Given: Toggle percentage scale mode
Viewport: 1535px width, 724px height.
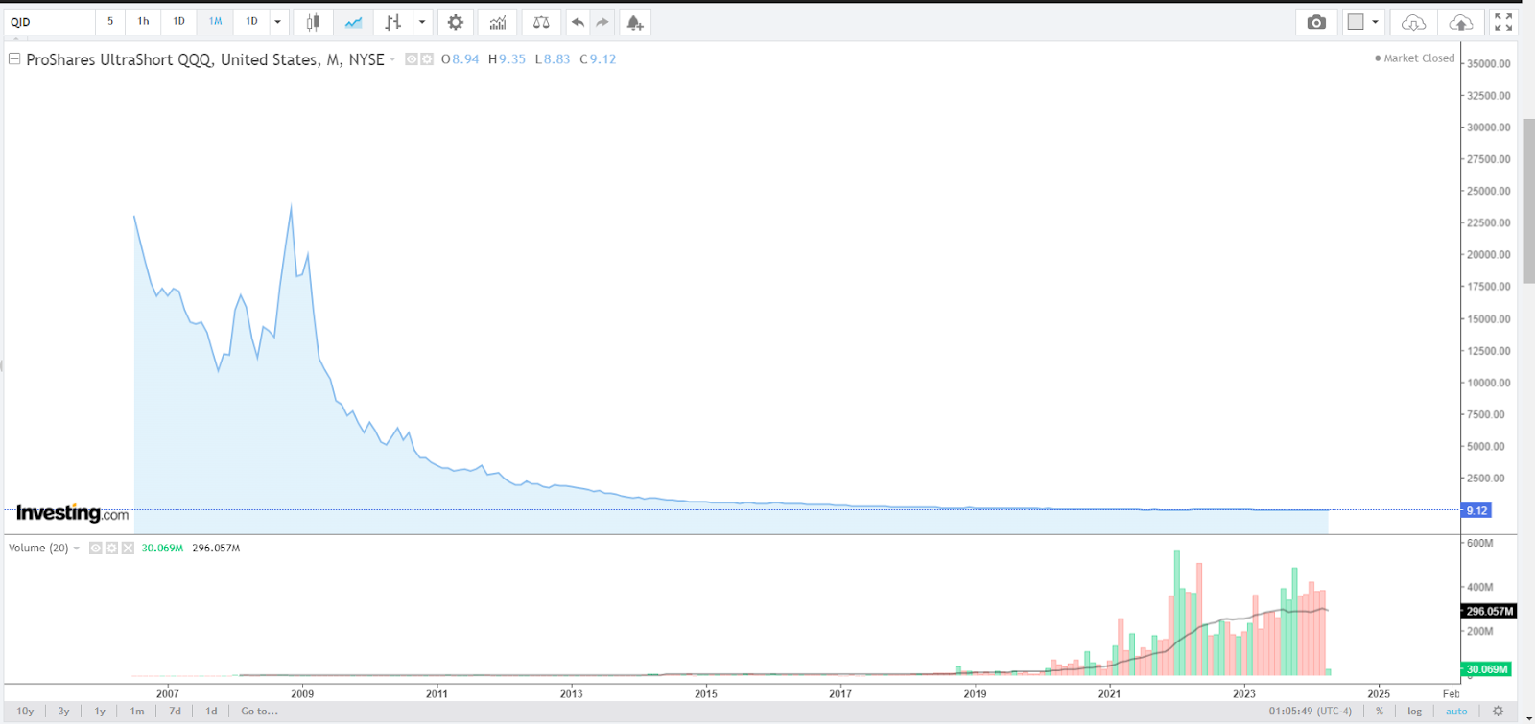Looking at the screenshot, I should click(1380, 712).
